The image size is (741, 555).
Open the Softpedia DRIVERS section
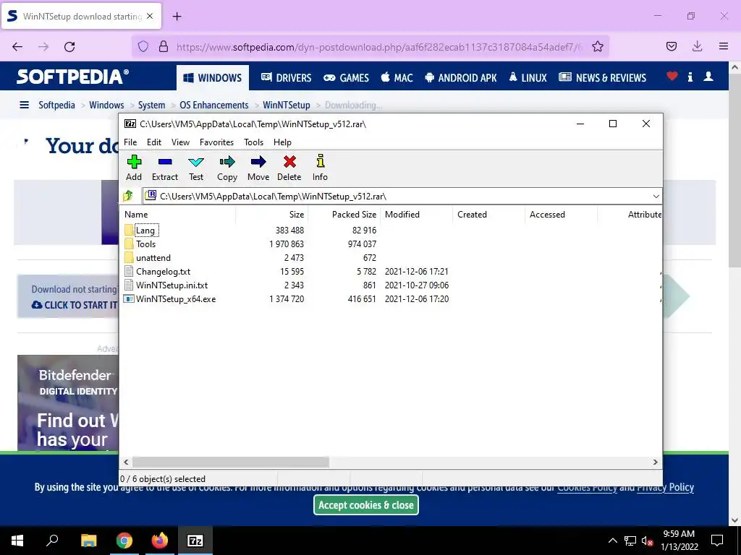coord(287,78)
